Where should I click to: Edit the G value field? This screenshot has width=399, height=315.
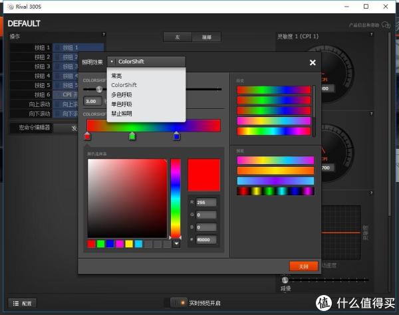tap(206, 215)
